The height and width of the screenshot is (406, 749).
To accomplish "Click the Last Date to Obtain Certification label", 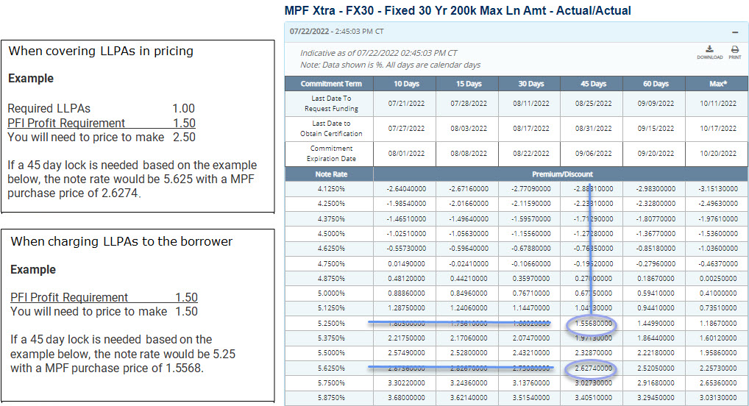I will point(330,129).
